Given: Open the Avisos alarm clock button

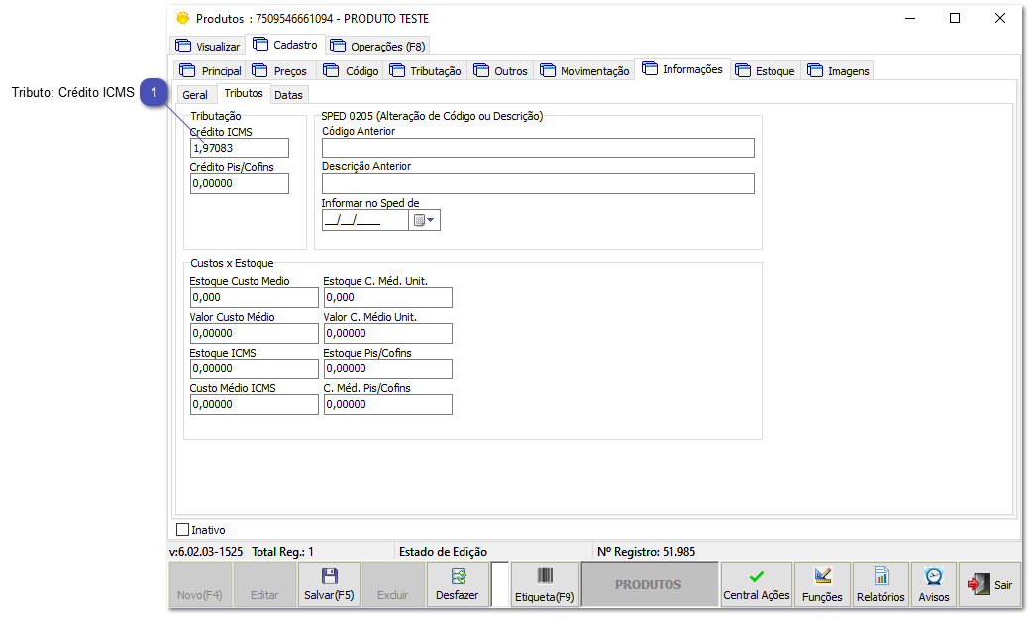Looking at the screenshot, I should pyautogui.click(x=933, y=584).
